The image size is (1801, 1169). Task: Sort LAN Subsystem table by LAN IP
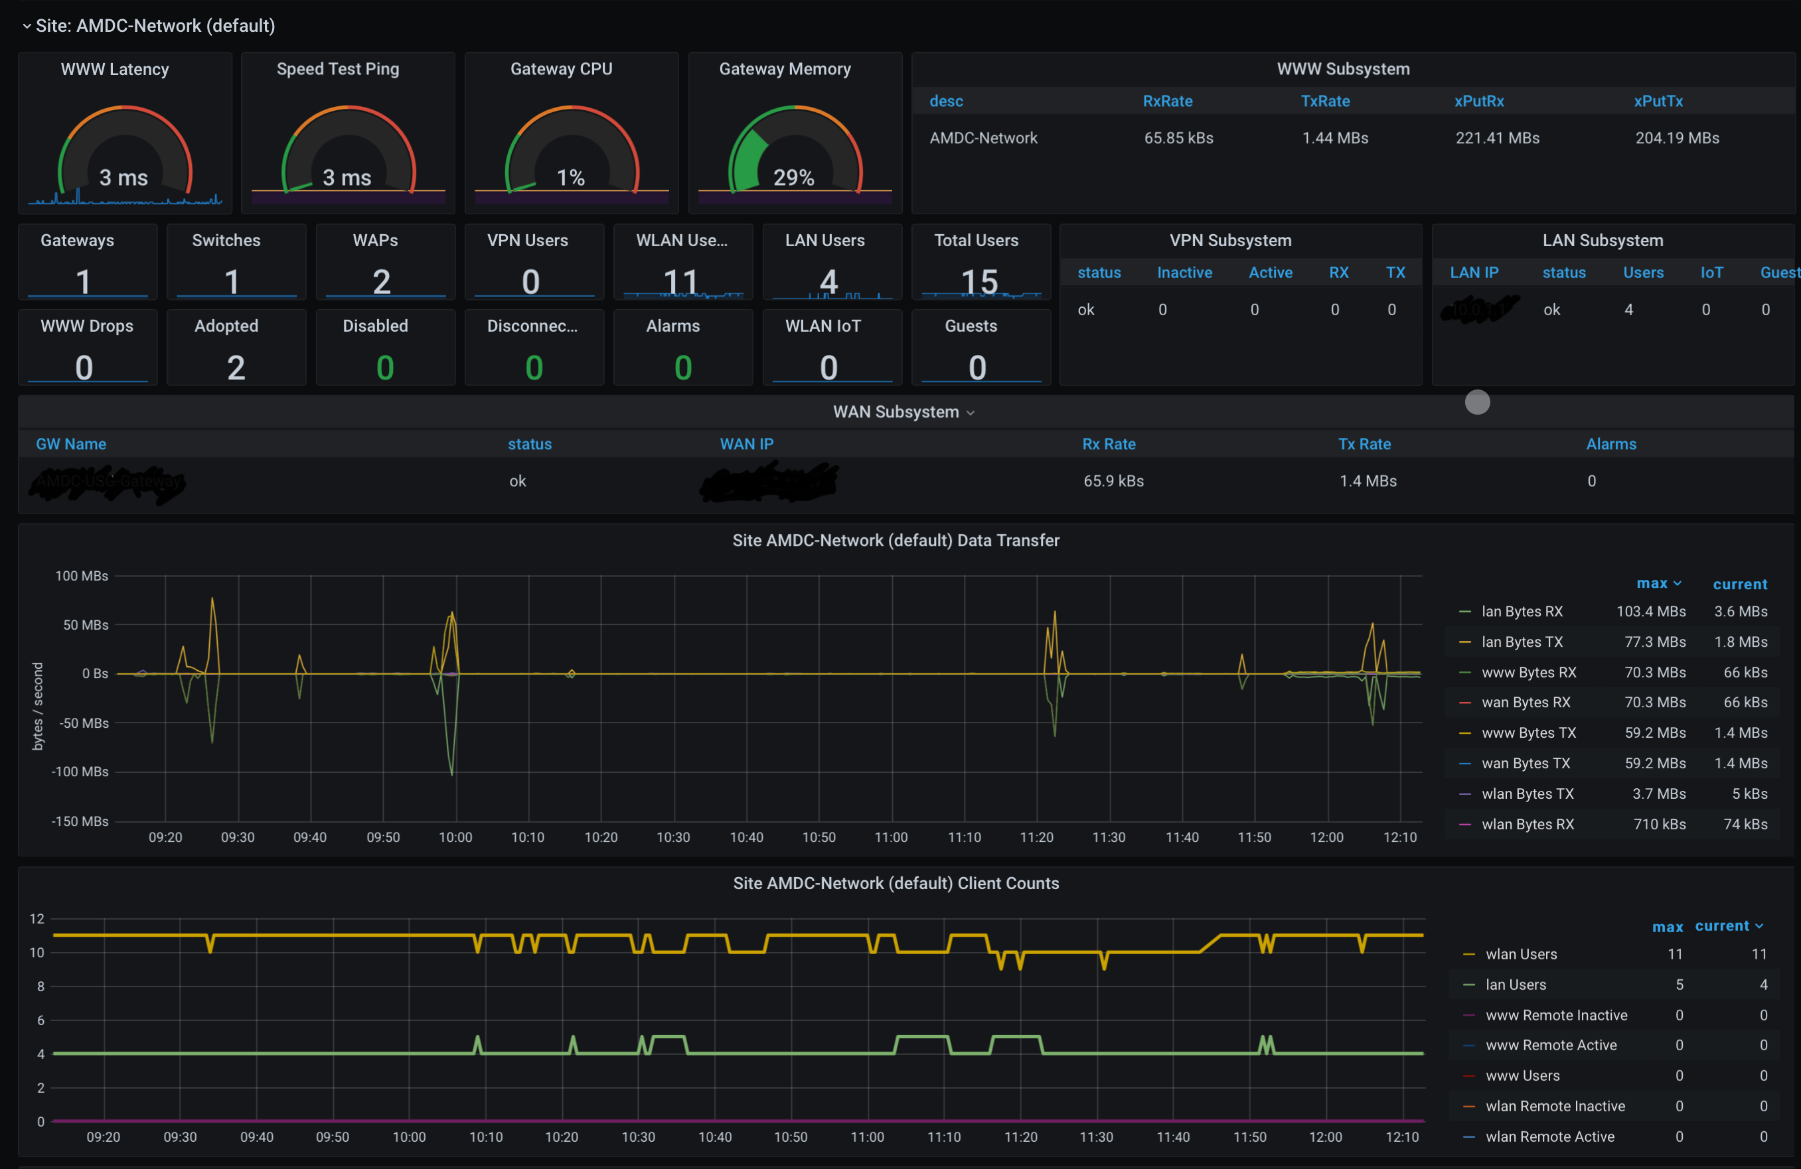click(1474, 272)
